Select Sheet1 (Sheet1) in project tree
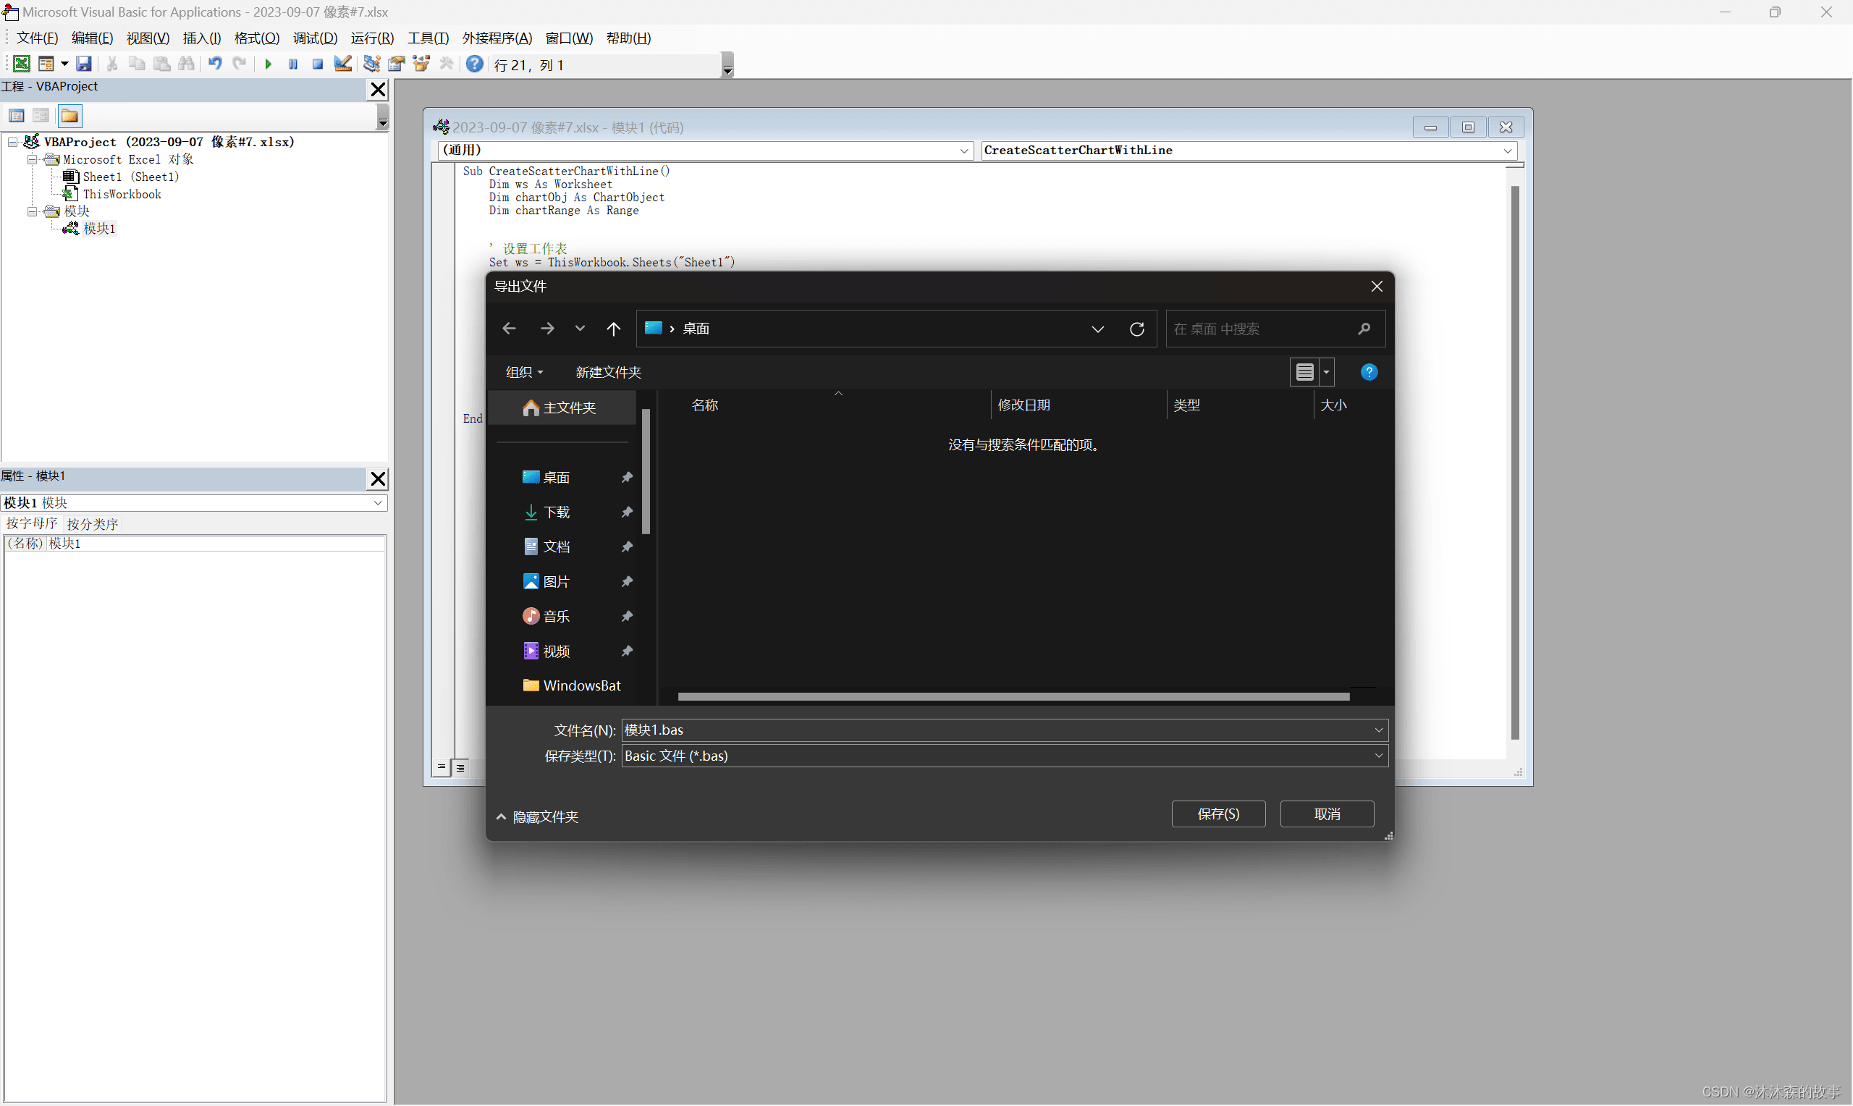The image size is (1853, 1106). pos(130,177)
